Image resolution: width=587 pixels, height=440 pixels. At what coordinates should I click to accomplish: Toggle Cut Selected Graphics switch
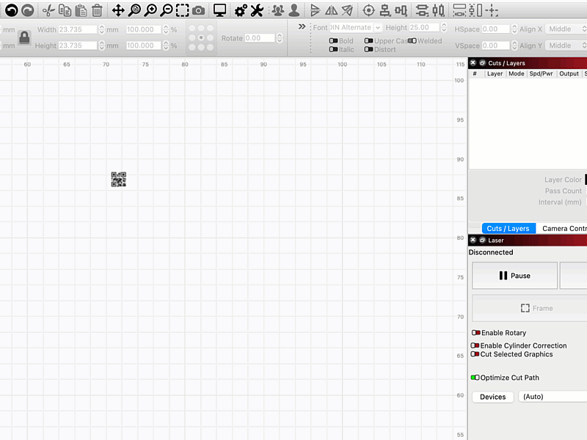tap(475, 354)
